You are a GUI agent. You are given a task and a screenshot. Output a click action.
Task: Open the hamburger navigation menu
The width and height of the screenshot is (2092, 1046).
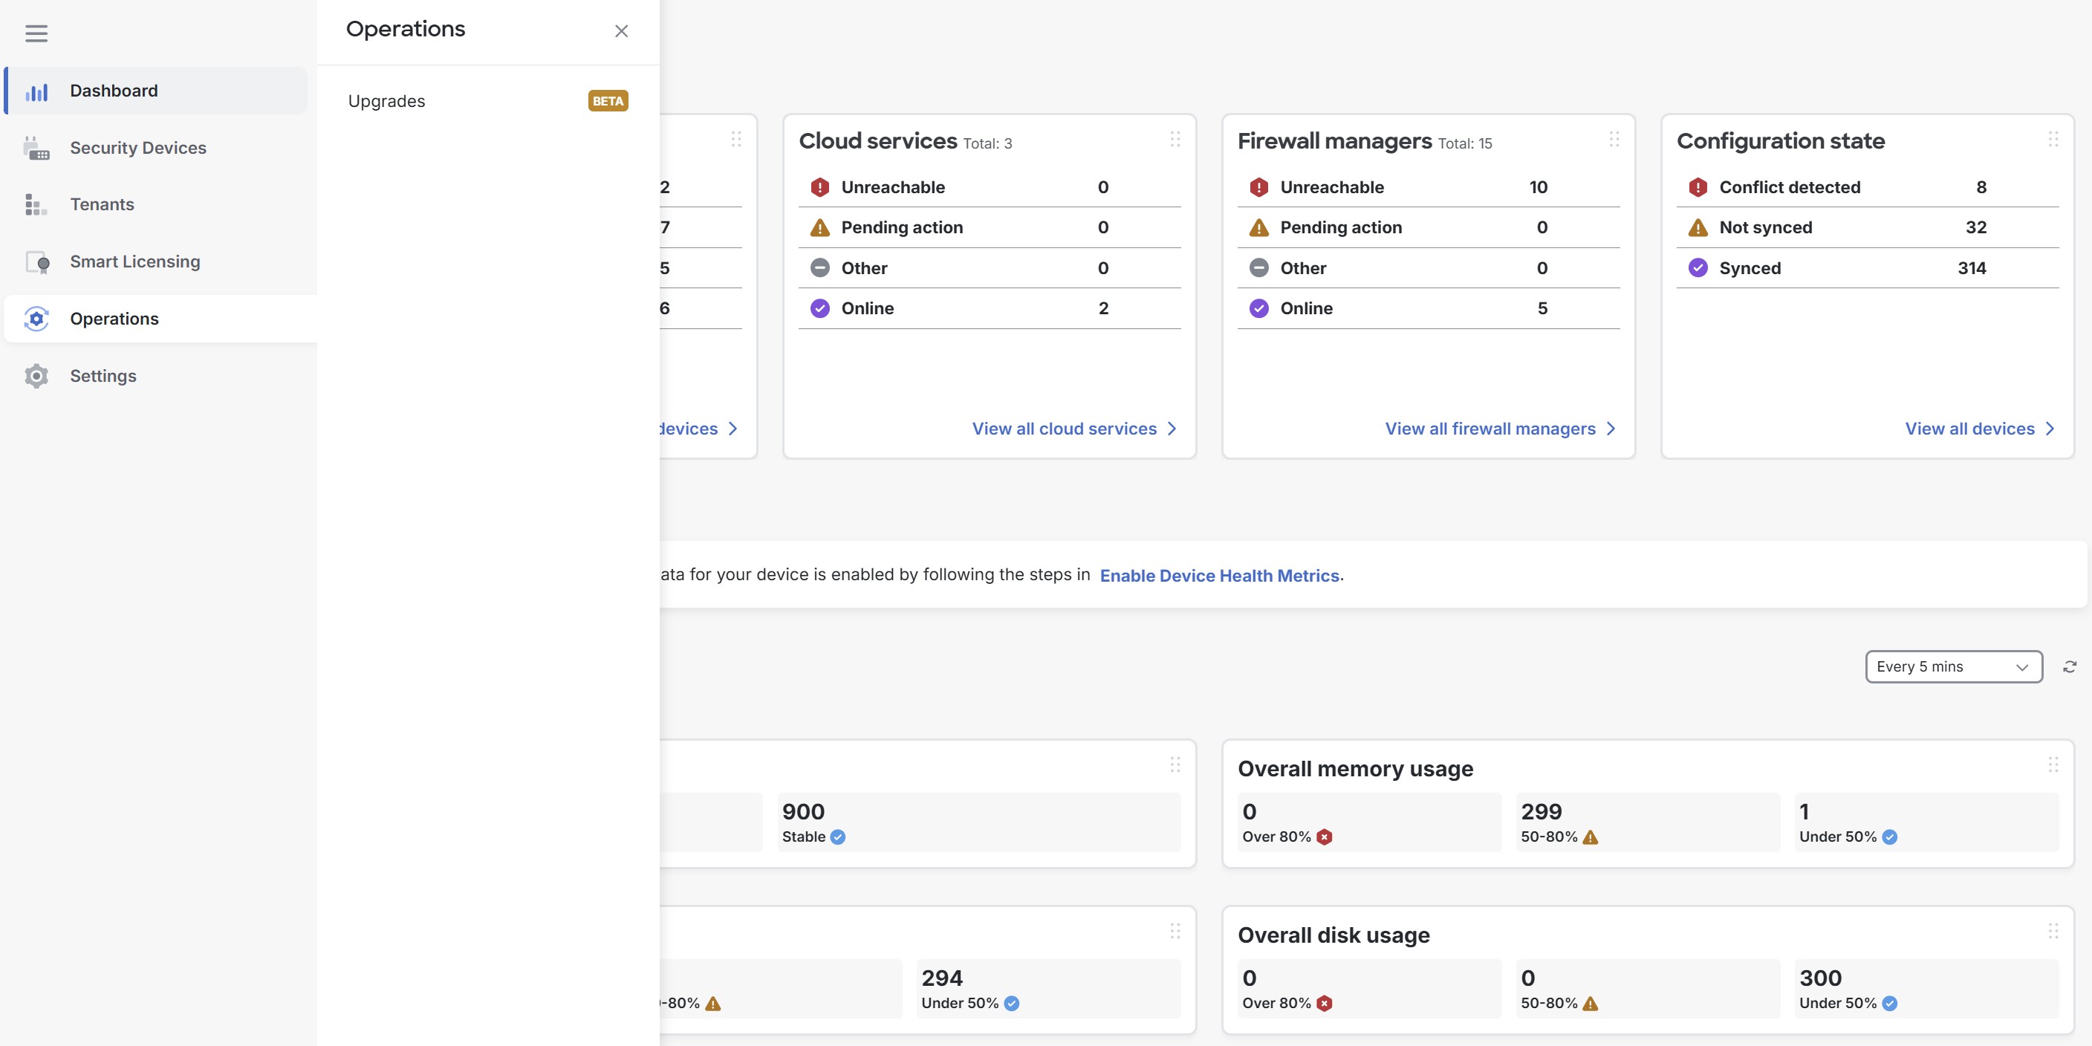(36, 33)
